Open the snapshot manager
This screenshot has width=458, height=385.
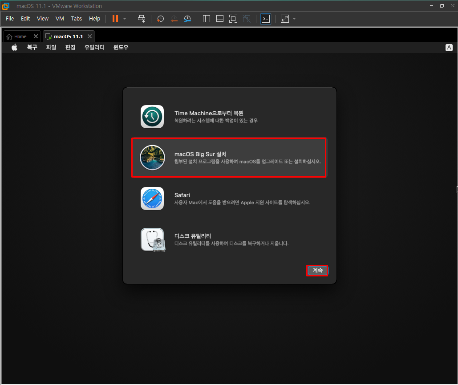[x=187, y=19]
